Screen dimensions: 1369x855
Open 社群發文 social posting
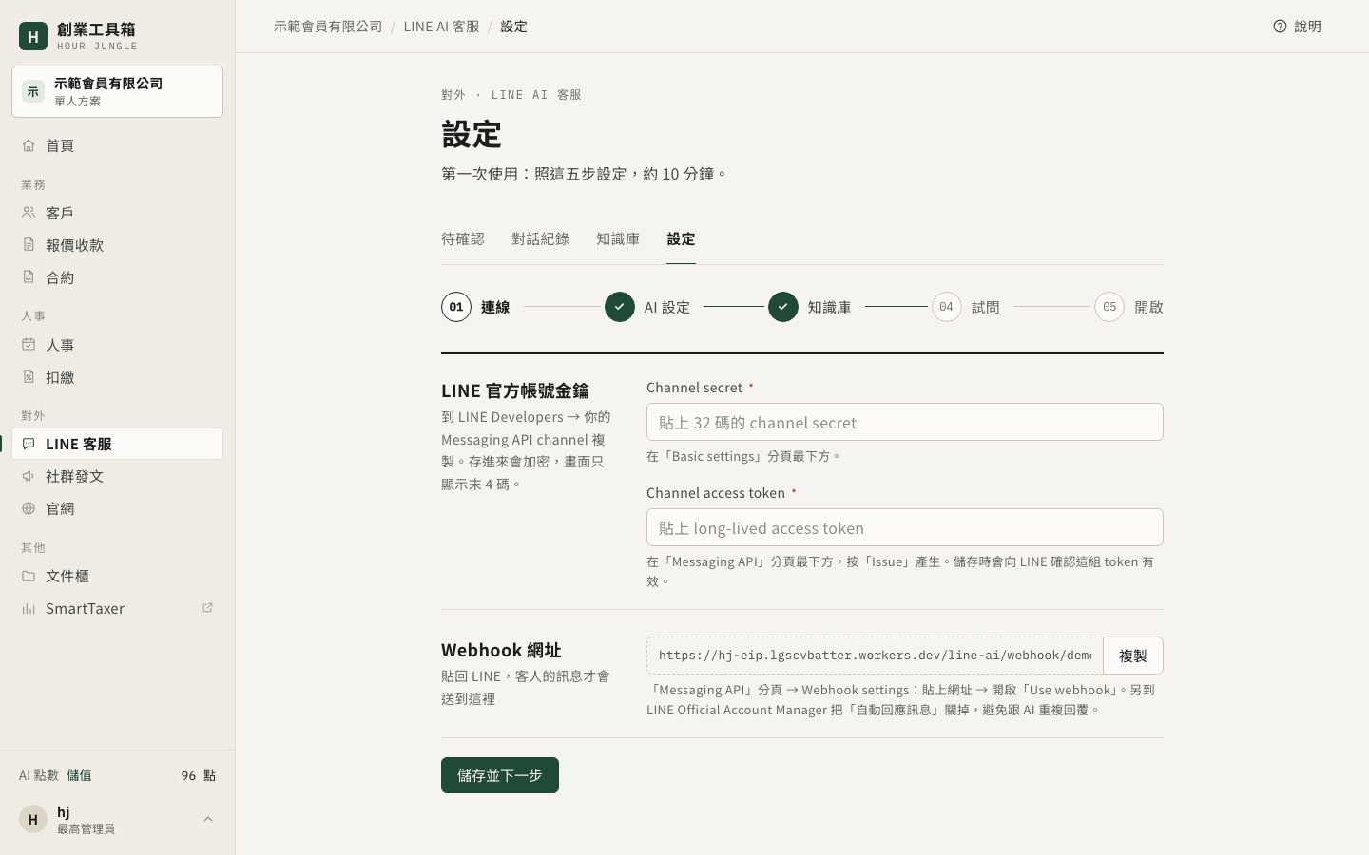[x=117, y=476]
